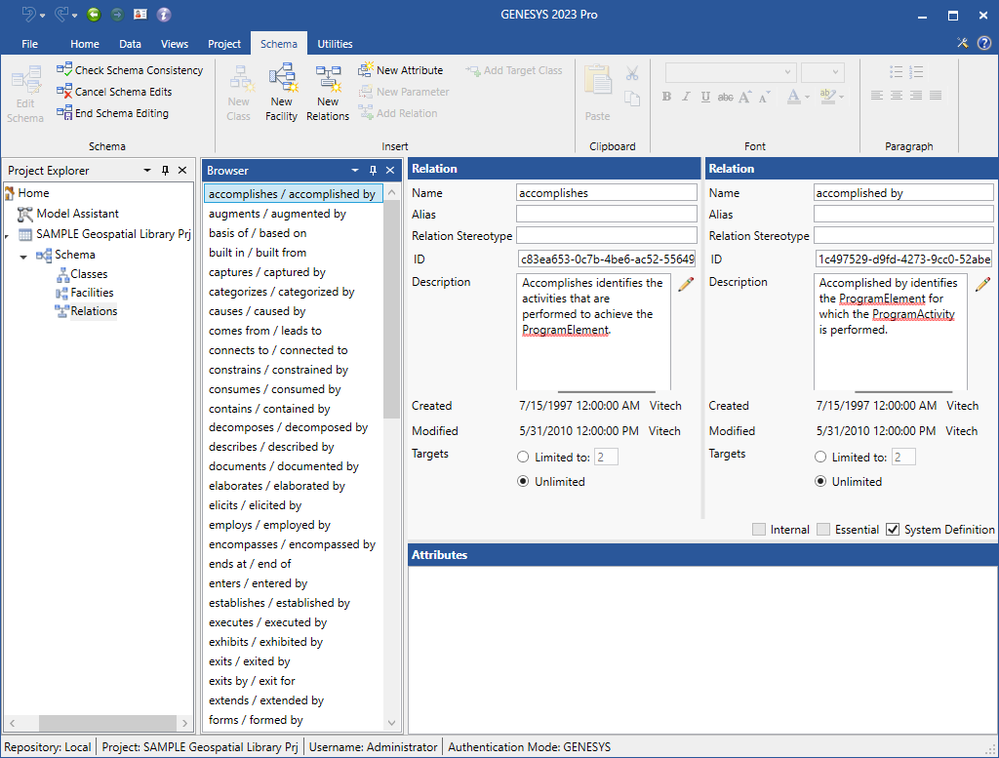Click Cancel Schema Edits icon

tap(64, 92)
